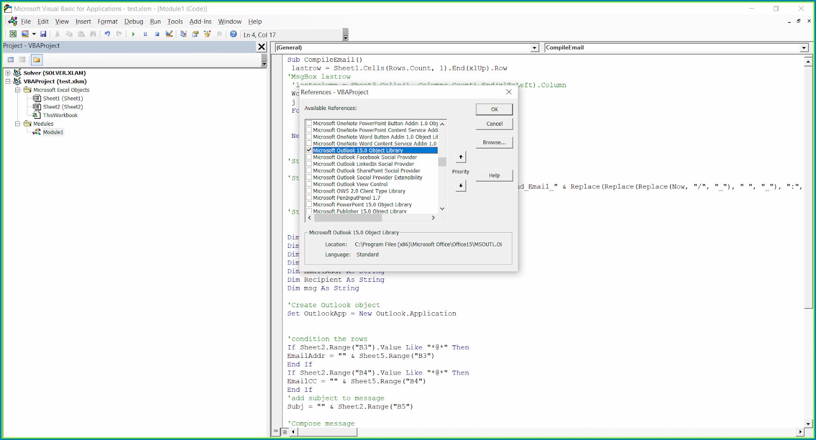Viewport: 816px width, 440px height.
Task: Click OK in References dialog
Action: (494, 109)
